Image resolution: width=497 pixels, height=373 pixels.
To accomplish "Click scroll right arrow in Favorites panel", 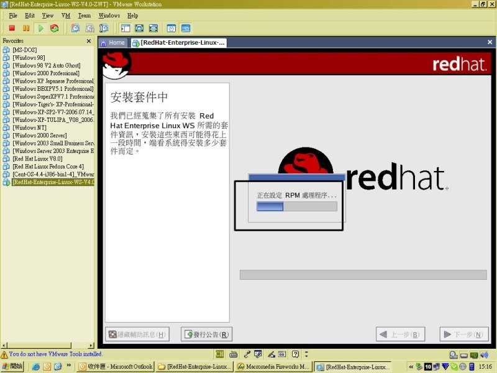I will [x=91, y=345].
